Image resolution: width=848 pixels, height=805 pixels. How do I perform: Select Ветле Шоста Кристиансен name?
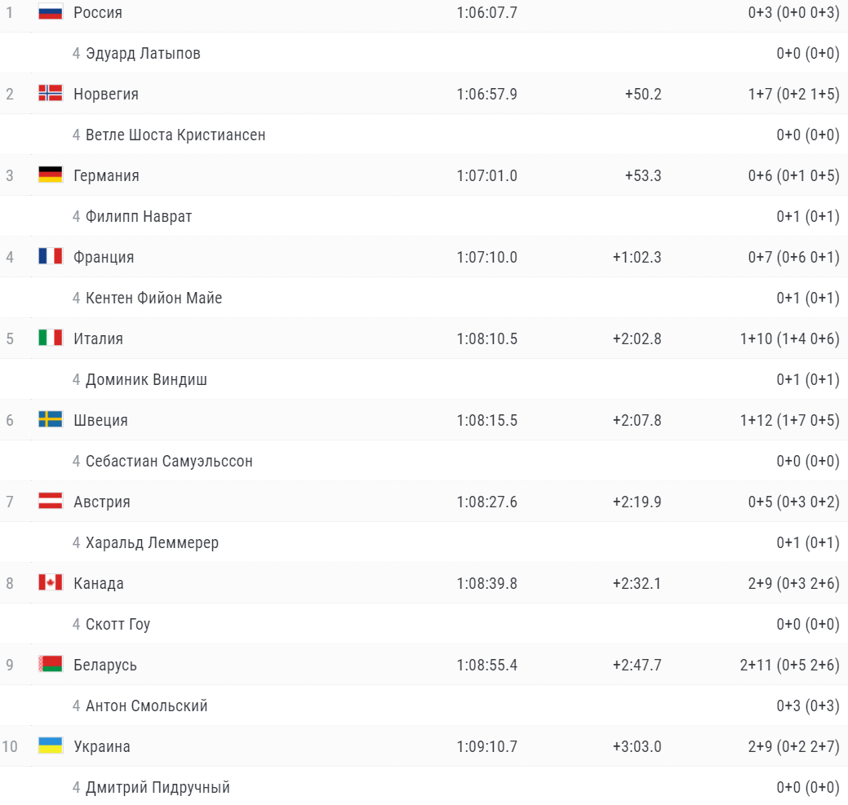click(175, 135)
